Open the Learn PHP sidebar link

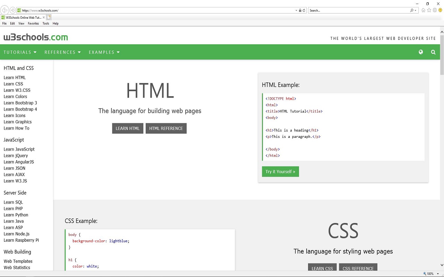click(x=13, y=208)
